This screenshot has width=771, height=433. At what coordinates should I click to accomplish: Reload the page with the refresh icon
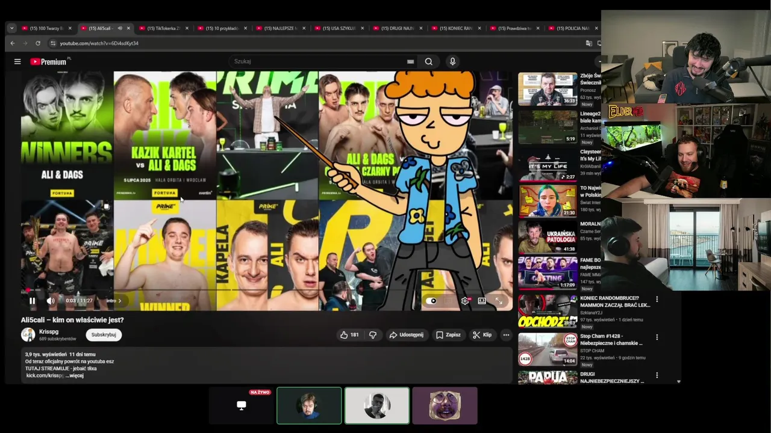pos(38,43)
